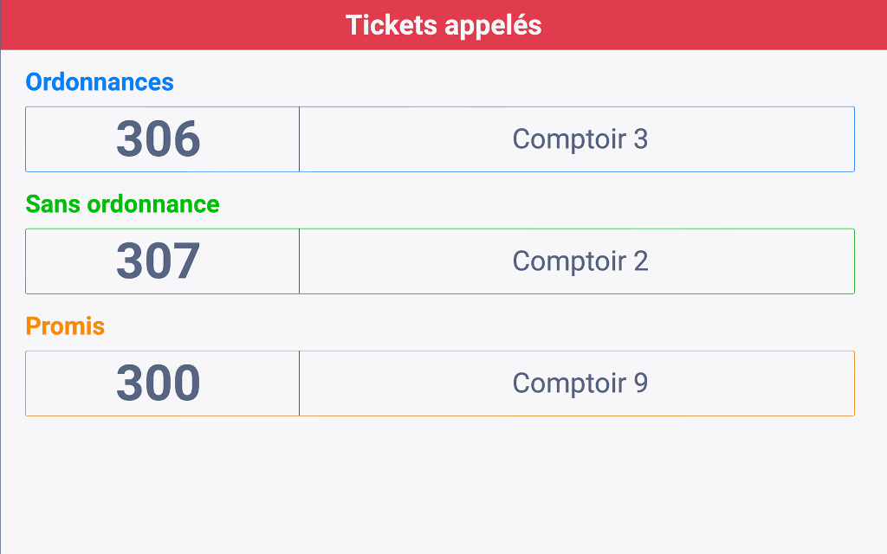Click the divider between 307 and Comptoir 2

pos(299,261)
